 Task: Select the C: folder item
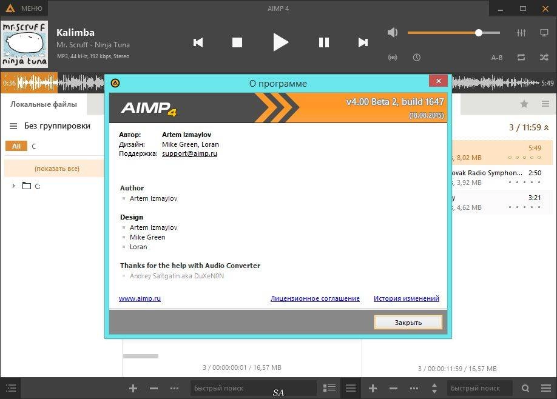pos(32,186)
